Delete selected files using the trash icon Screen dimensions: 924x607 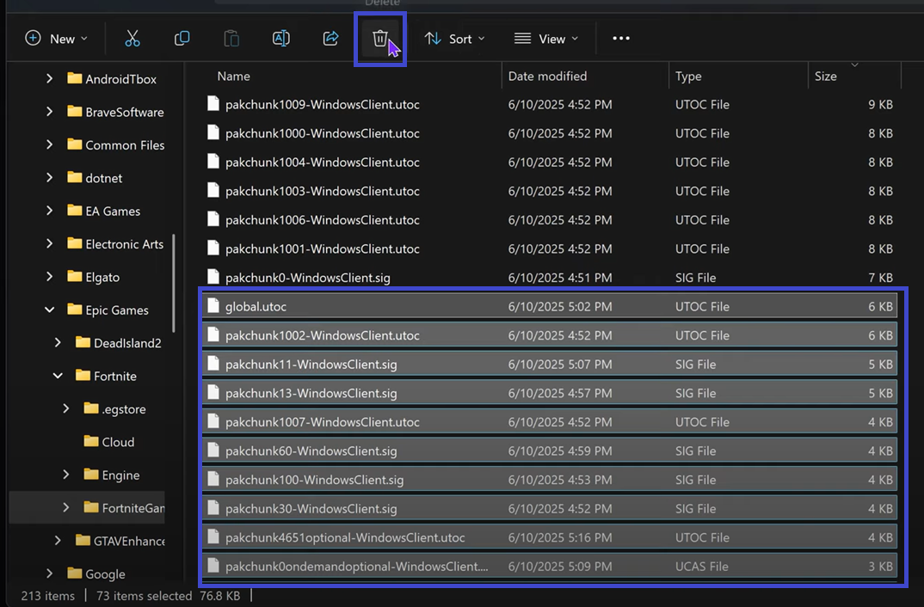pos(379,39)
